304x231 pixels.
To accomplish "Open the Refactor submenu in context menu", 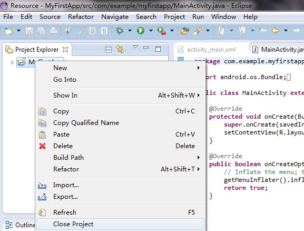I will pyautogui.click(x=121, y=169).
